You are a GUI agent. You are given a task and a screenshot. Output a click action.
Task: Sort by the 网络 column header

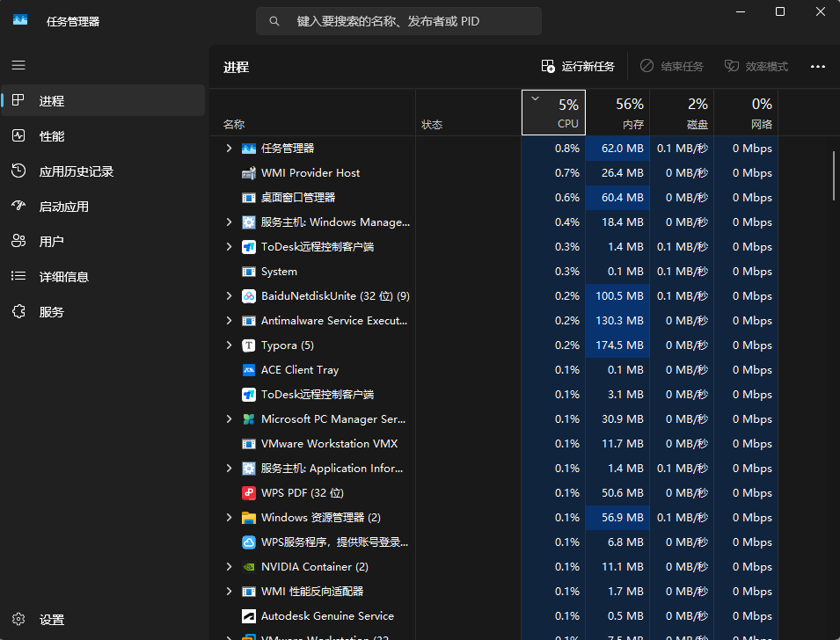pyautogui.click(x=746, y=113)
